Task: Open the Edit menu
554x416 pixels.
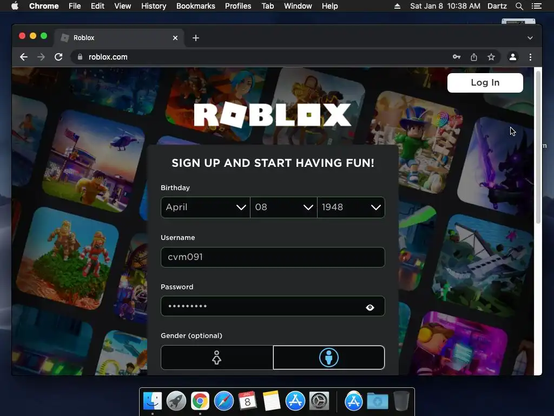Action: point(97,6)
